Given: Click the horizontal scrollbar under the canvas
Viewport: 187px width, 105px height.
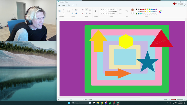Looking at the screenshot, I should 99,97.
